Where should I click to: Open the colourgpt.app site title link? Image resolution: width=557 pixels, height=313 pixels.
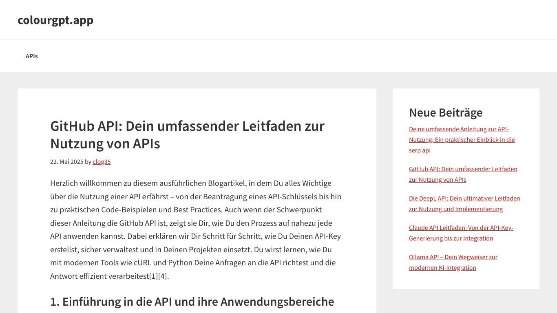pos(55,20)
